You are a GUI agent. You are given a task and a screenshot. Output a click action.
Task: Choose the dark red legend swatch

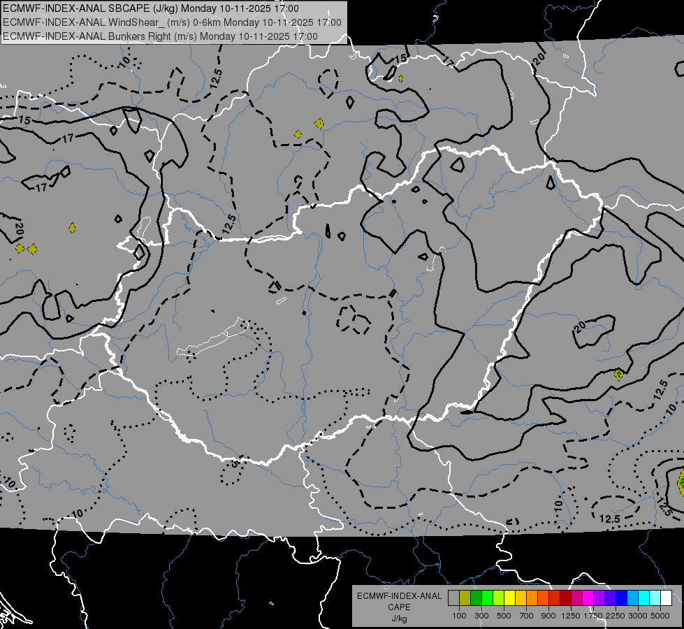click(x=565, y=598)
